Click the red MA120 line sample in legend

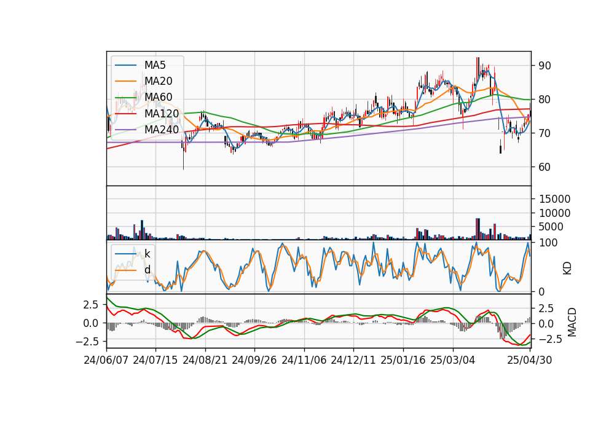click(x=125, y=114)
